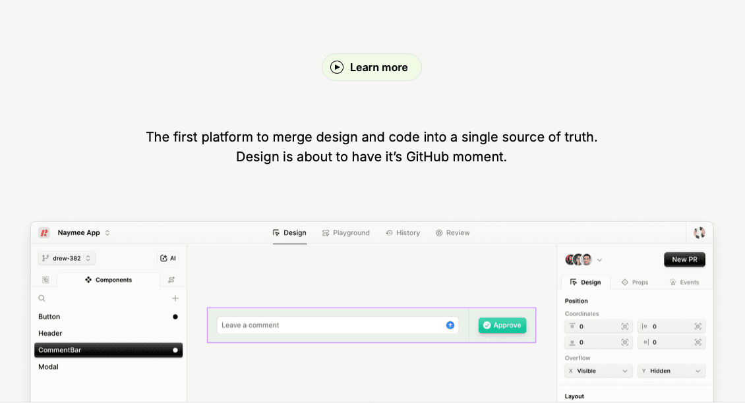Click the blue send arrow in comment field
Viewport: 745px width, 403px height.
(450, 325)
